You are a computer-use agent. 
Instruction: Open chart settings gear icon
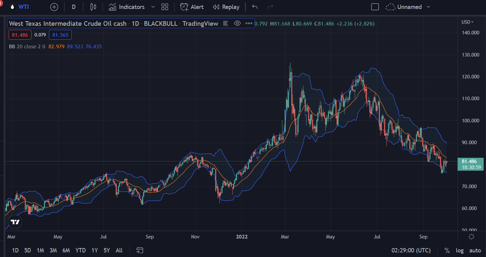(471, 237)
